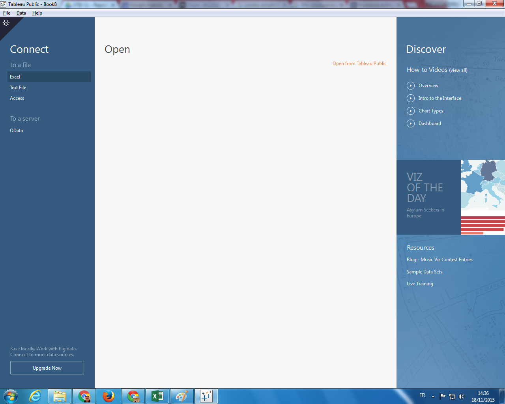Open the Dashboard video link text

430,123
